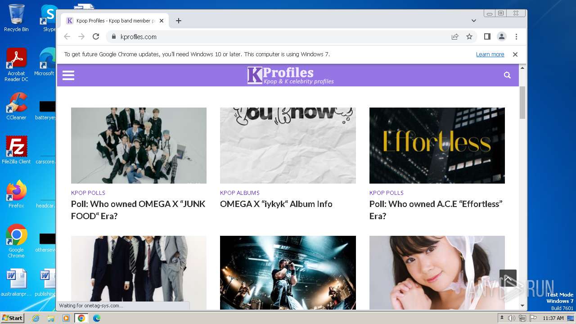Open the men in suits thumbnail
Image resolution: width=576 pixels, height=324 pixels.
pos(139,273)
